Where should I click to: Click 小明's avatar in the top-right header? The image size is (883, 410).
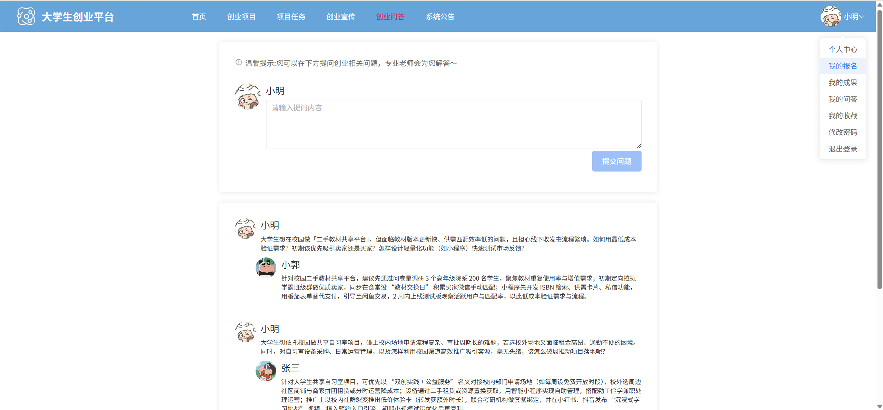[x=831, y=16]
